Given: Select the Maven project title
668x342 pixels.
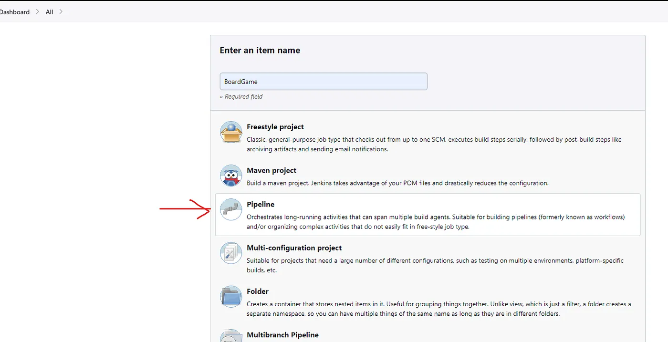Looking at the screenshot, I should coord(271,170).
